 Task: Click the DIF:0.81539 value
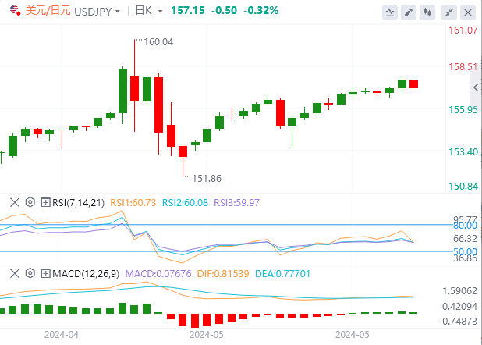(223, 274)
